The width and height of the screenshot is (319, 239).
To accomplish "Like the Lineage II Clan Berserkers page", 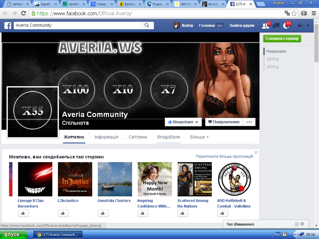I will (x=23, y=213).
